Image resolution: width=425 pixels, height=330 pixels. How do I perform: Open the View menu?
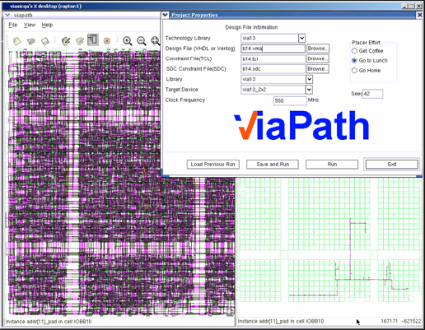(x=30, y=25)
